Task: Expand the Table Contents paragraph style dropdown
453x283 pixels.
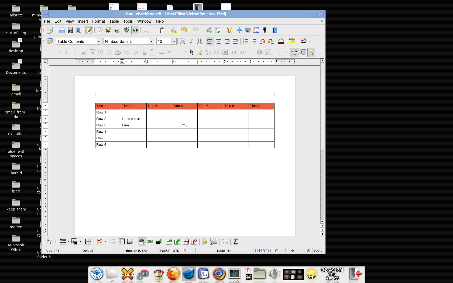Action: tap(99, 42)
